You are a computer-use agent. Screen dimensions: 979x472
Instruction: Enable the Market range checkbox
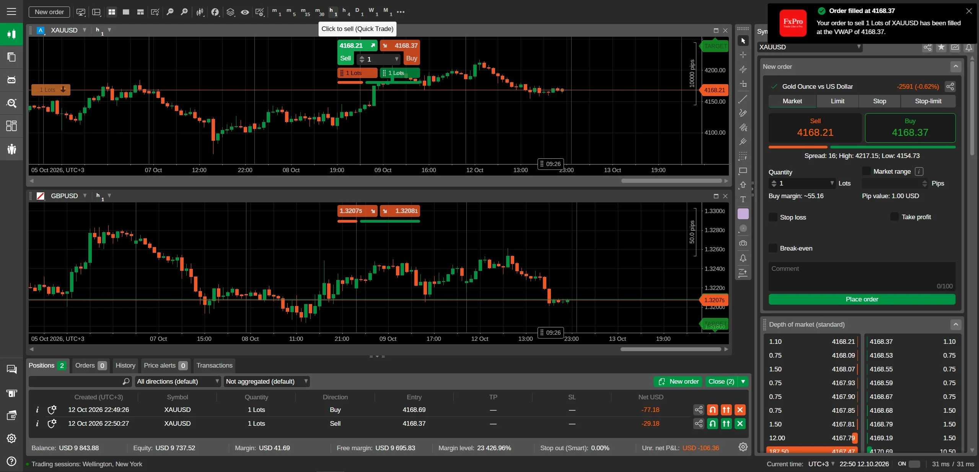pyautogui.click(x=866, y=171)
